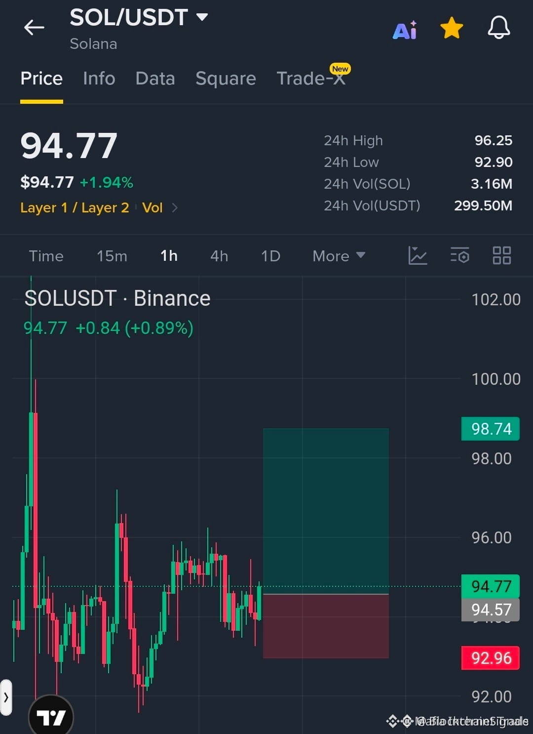Viewport: 533px width, 734px height.
Task: Open the indicator settings icon
Action: coord(459,255)
